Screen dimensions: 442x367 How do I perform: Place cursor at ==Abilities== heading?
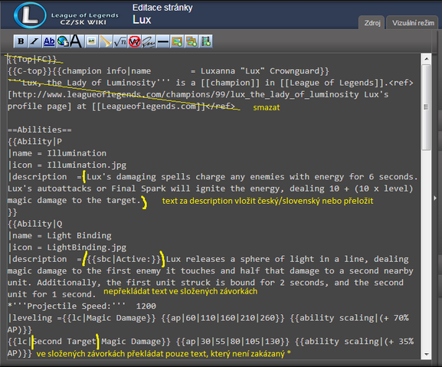[x=40, y=130]
